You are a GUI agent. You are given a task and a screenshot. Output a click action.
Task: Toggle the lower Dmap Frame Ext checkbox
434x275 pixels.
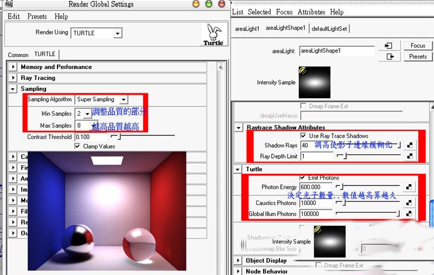click(318, 265)
